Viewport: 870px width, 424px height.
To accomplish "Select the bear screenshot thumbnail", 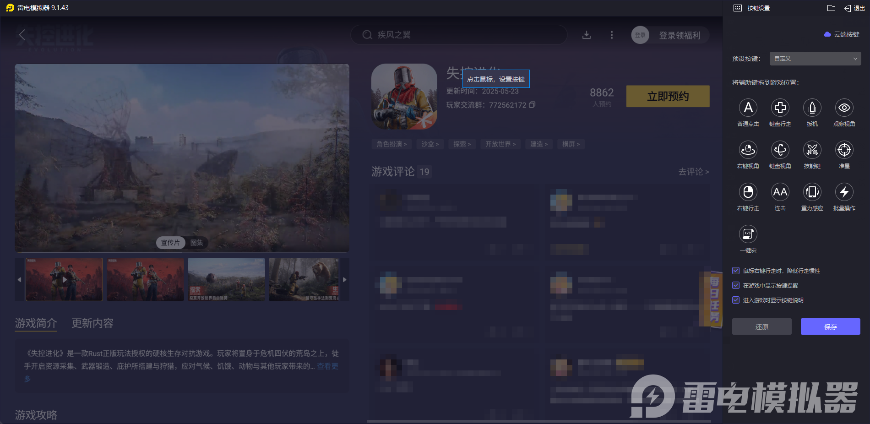I will click(304, 279).
